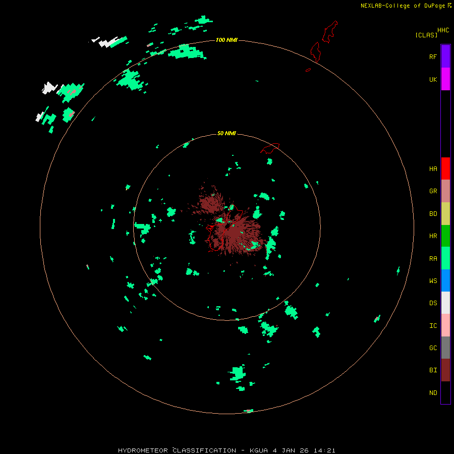Click the 14:21 timestamp

coord(325,450)
